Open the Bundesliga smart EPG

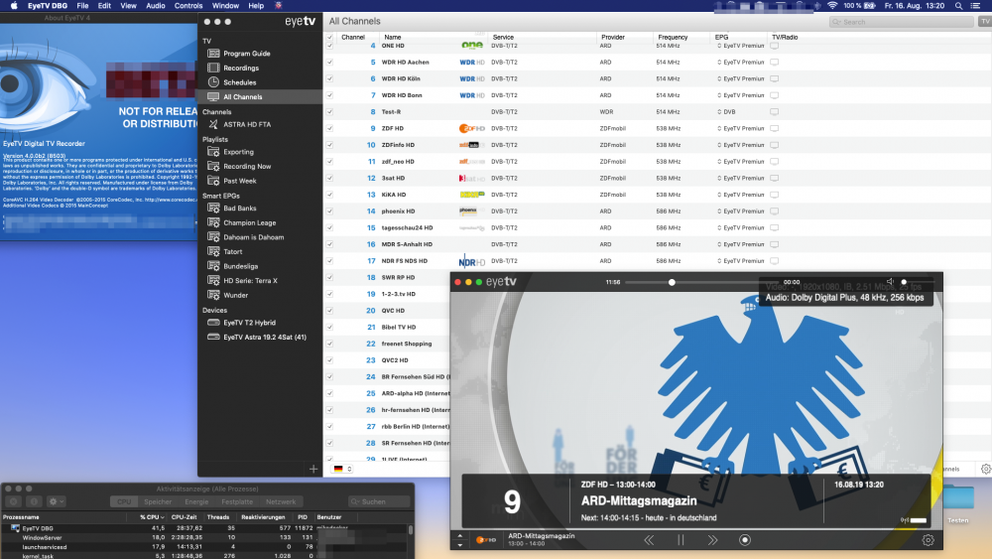[240, 266]
